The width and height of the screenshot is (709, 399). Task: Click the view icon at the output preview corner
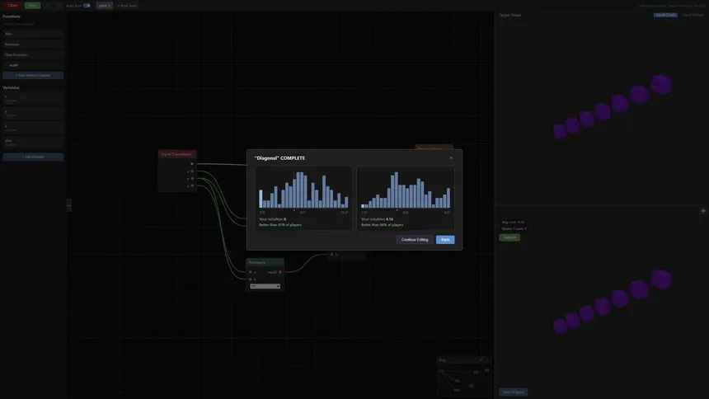click(702, 211)
